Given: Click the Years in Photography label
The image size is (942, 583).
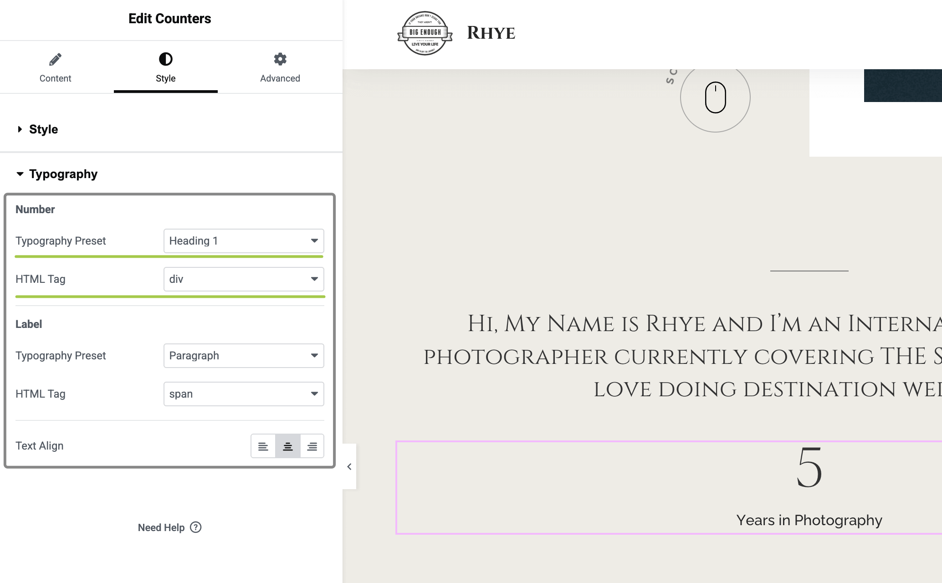Looking at the screenshot, I should [809, 520].
